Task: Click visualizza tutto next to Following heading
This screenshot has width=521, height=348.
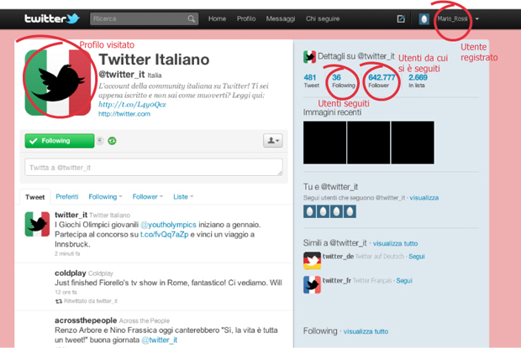Action: pyautogui.click(x=366, y=331)
